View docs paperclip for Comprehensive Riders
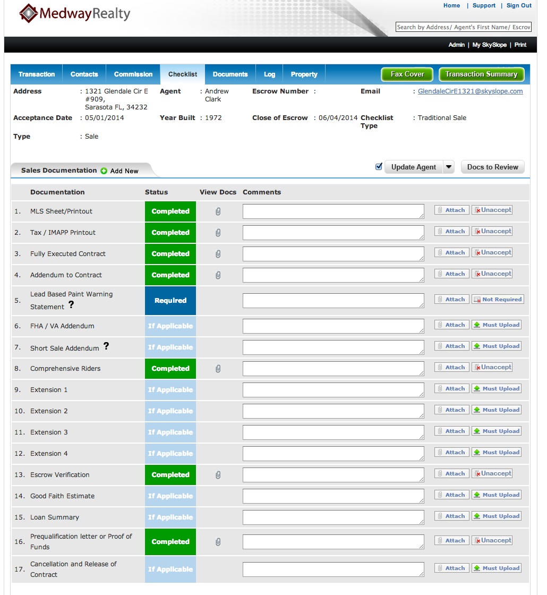Screen dimensions: 547x595 pos(218,369)
